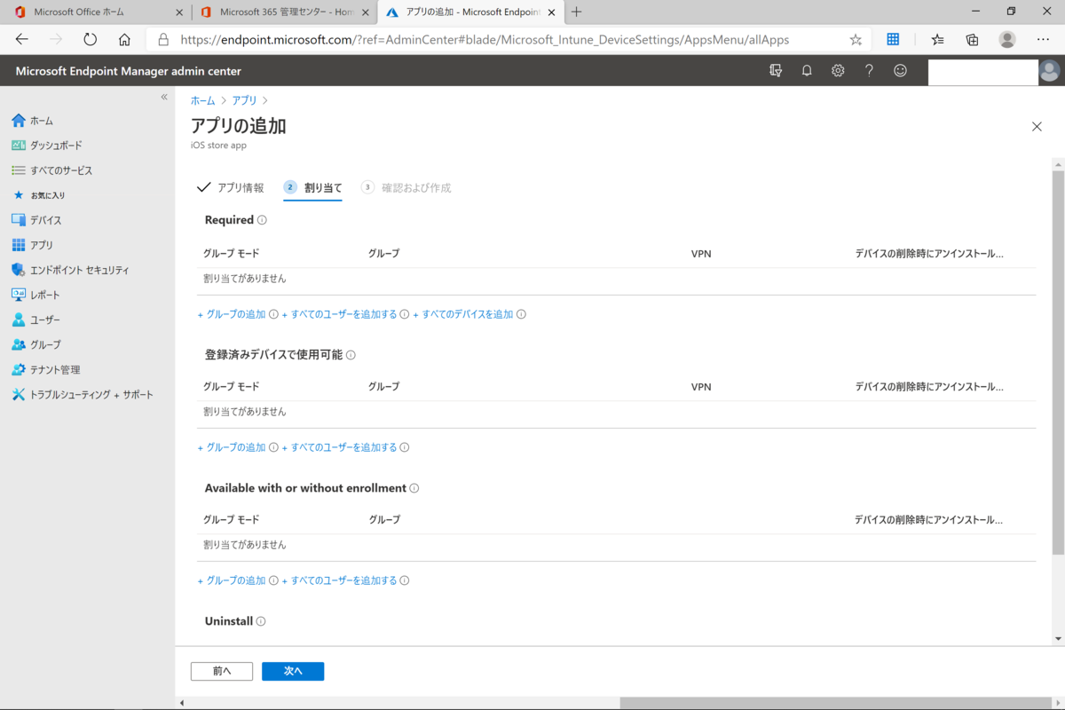
Task: Send feedback via the smiley icon
Action: click(x=900, y=71)
